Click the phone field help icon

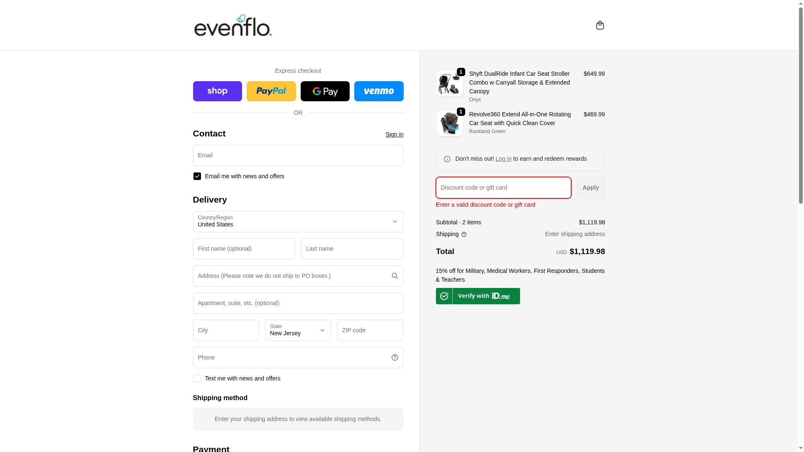pyautogui.click(x=394, y=357)
